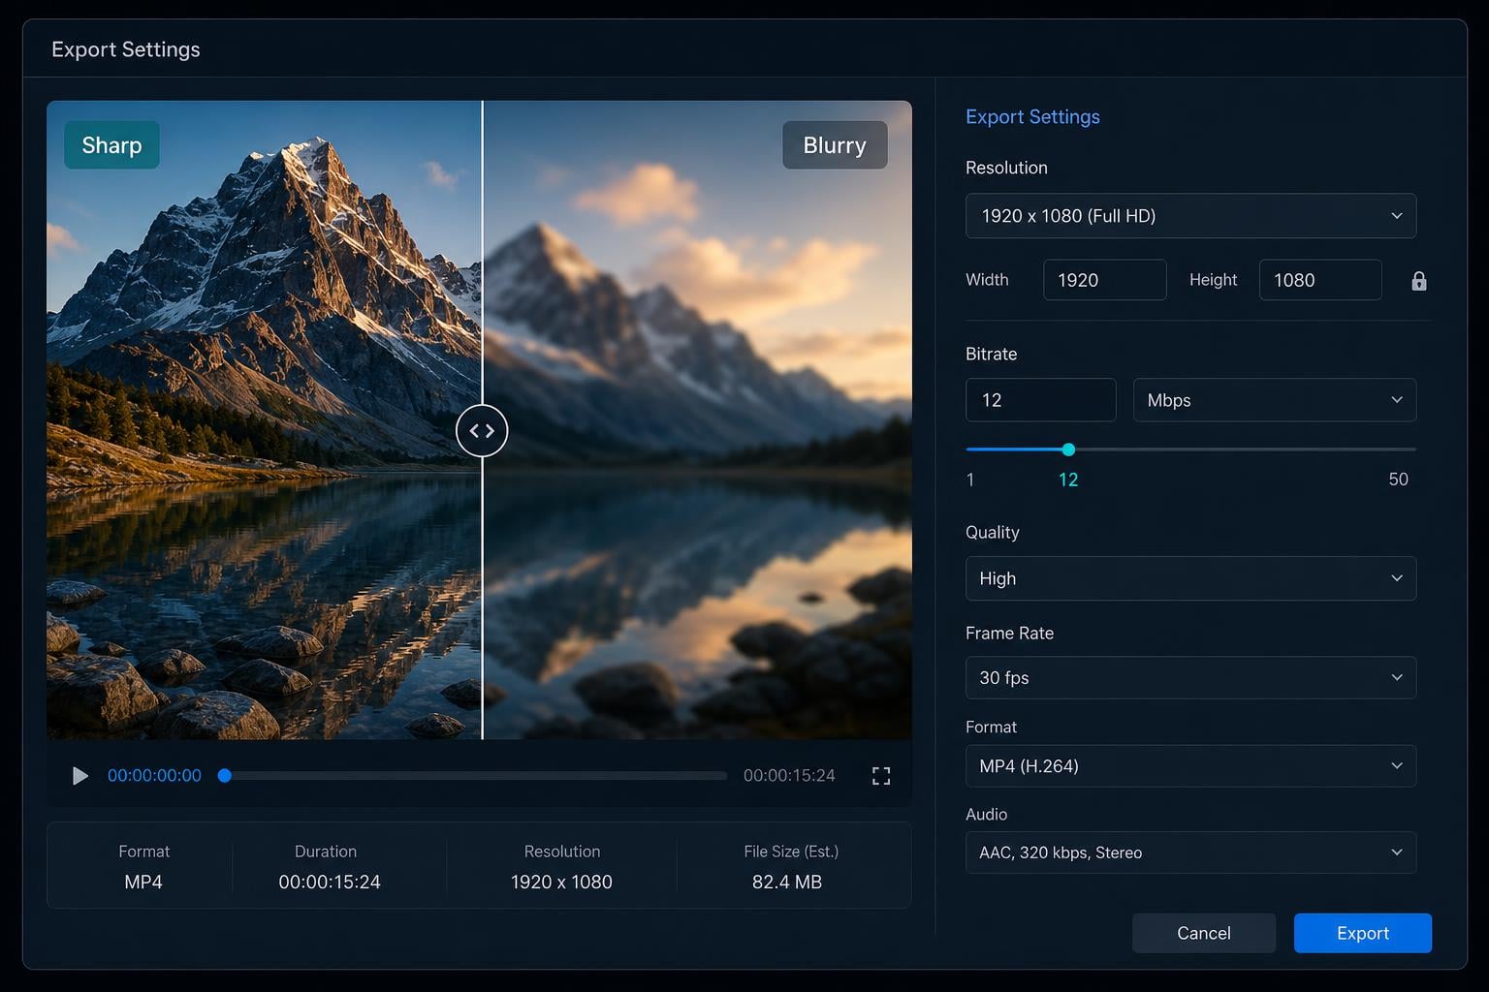Cancel the export dialog

(x=1204, y=933)
